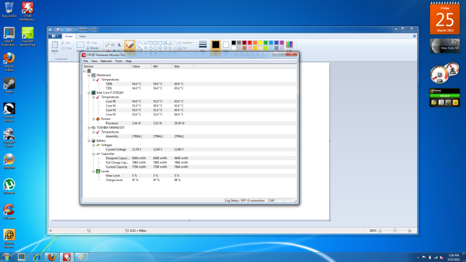Collapse the Levels tree node

(94, 171)
